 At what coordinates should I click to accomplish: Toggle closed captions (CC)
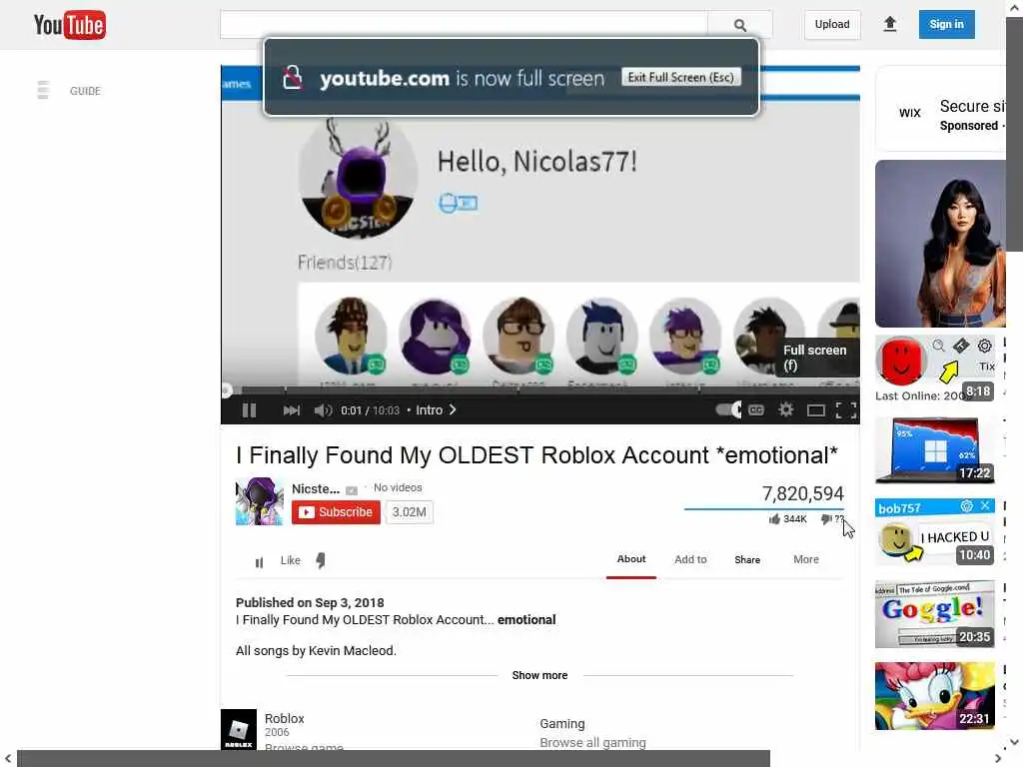756,410
